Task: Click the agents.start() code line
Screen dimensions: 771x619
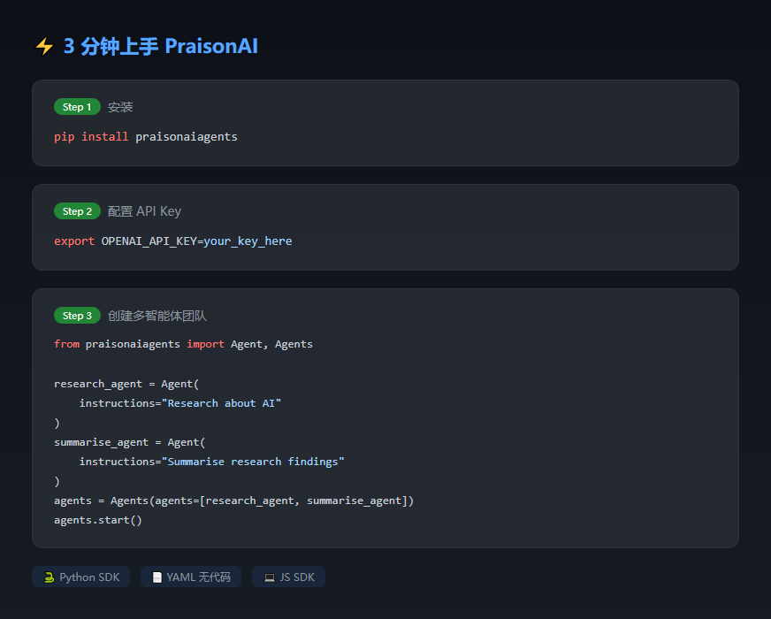Action: (x=98, y=520)
